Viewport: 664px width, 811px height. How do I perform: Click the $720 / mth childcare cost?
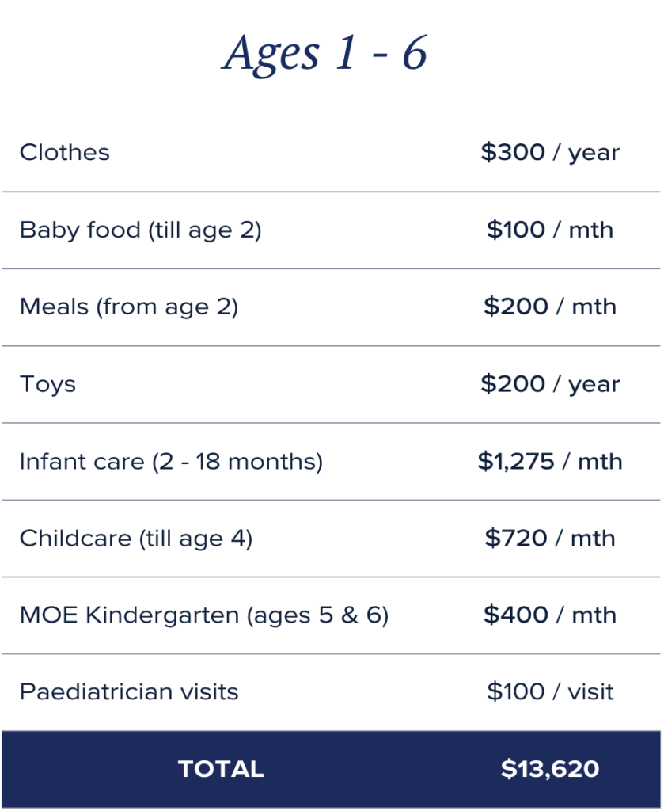pyautogui.click(x=550, y=539)
